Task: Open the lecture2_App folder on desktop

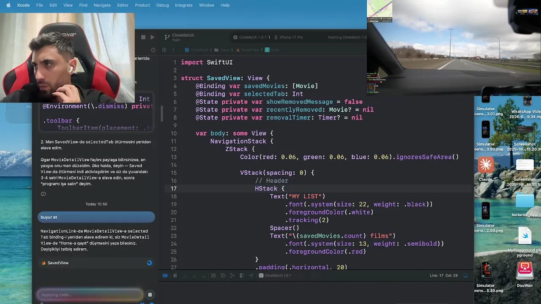Action: tap(525, 201)
